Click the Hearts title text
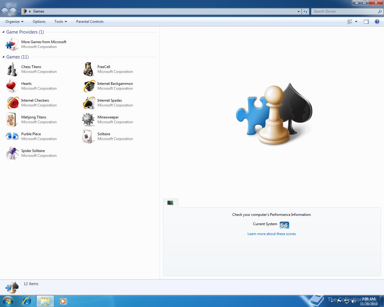384x307 pixels. [x=26, y=84]
